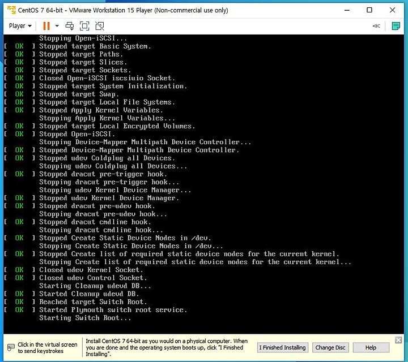This screenshot has height=362, width=408.
Task: Expand the power options dropdown arrow
Action: [x=57, y=26]
